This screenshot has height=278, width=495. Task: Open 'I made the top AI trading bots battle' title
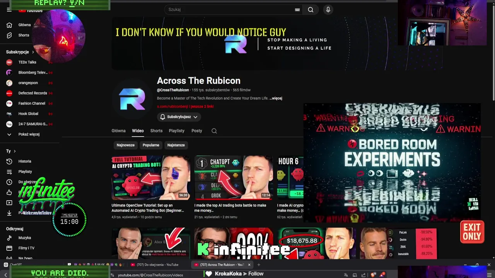click(x=230, y=208)
